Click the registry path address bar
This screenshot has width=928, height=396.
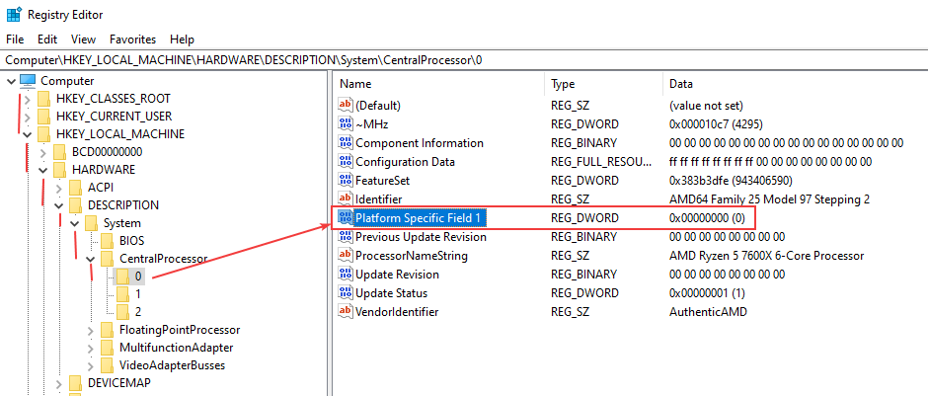tap(464, 60)
